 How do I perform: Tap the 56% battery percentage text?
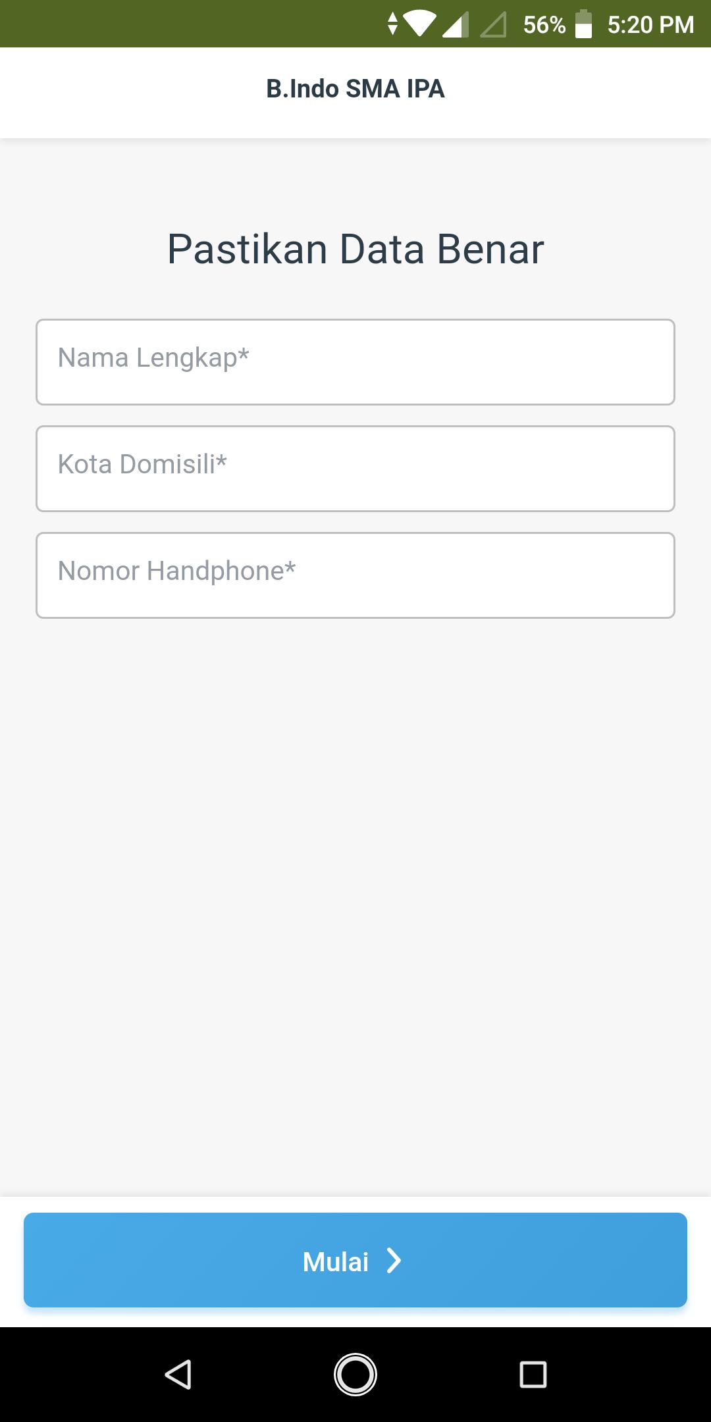tap(544, 25)
